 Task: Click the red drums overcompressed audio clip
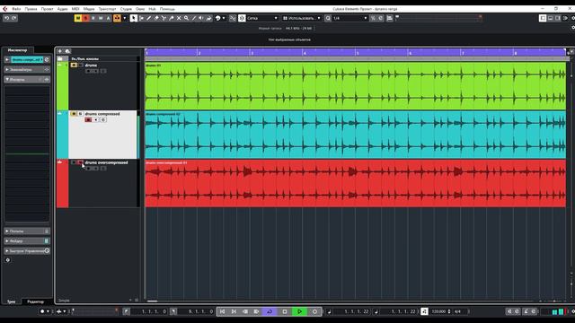click(x=356, y=183)
